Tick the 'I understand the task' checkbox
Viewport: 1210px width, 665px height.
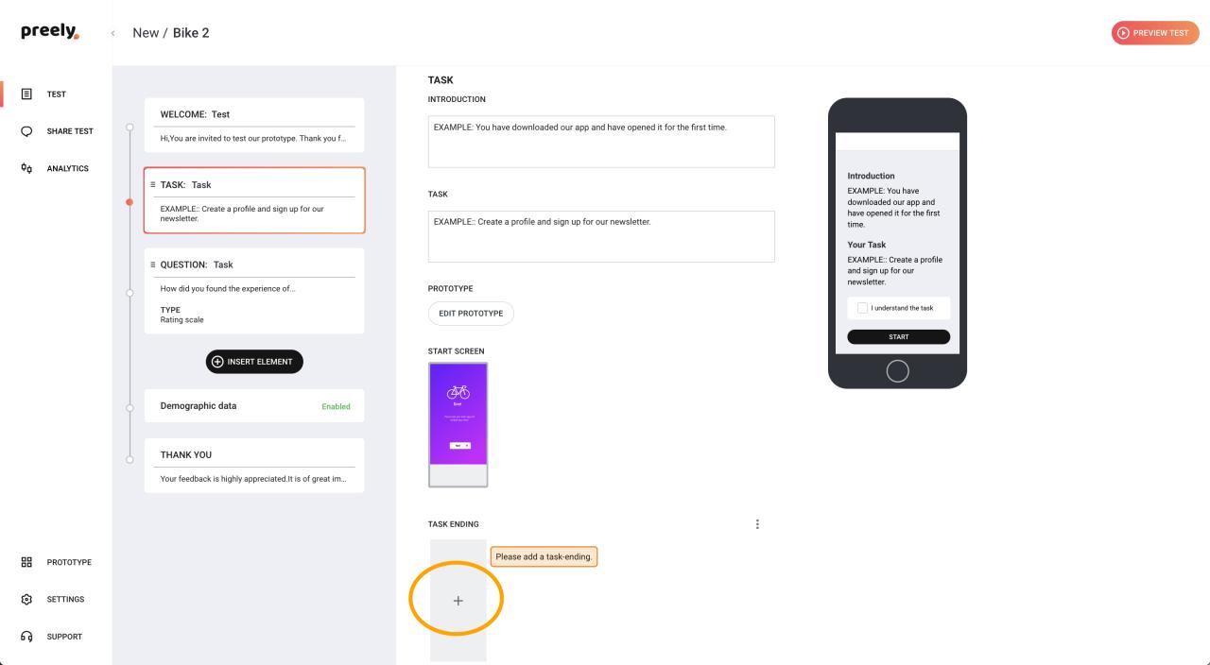(x=862, y=308)
